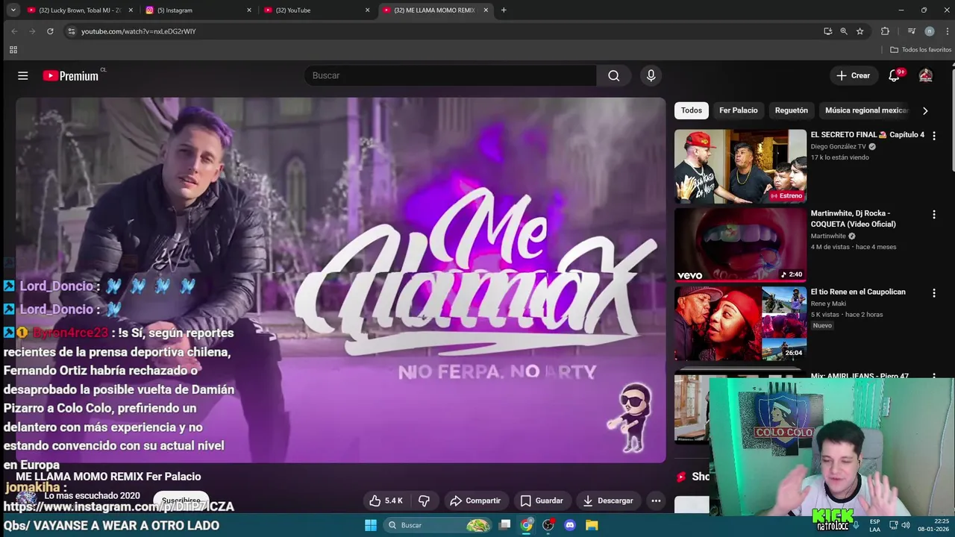This screenshot has height=537, width=955.
Task: Open the Martinwhite channel link
Action: coord(828,236)
